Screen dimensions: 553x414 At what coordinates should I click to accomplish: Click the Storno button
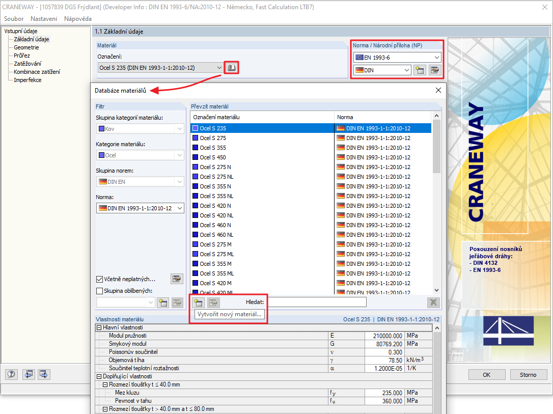(528, 374)
